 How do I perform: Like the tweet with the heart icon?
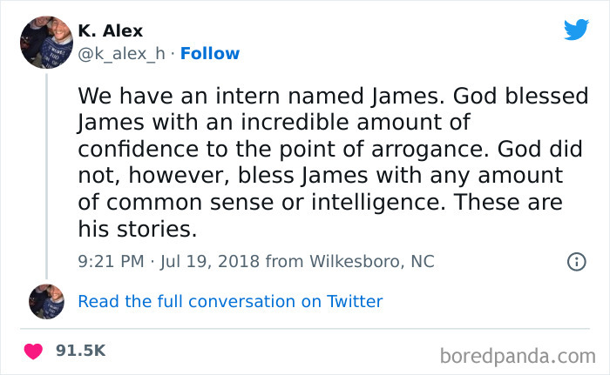tap(33, 351)
